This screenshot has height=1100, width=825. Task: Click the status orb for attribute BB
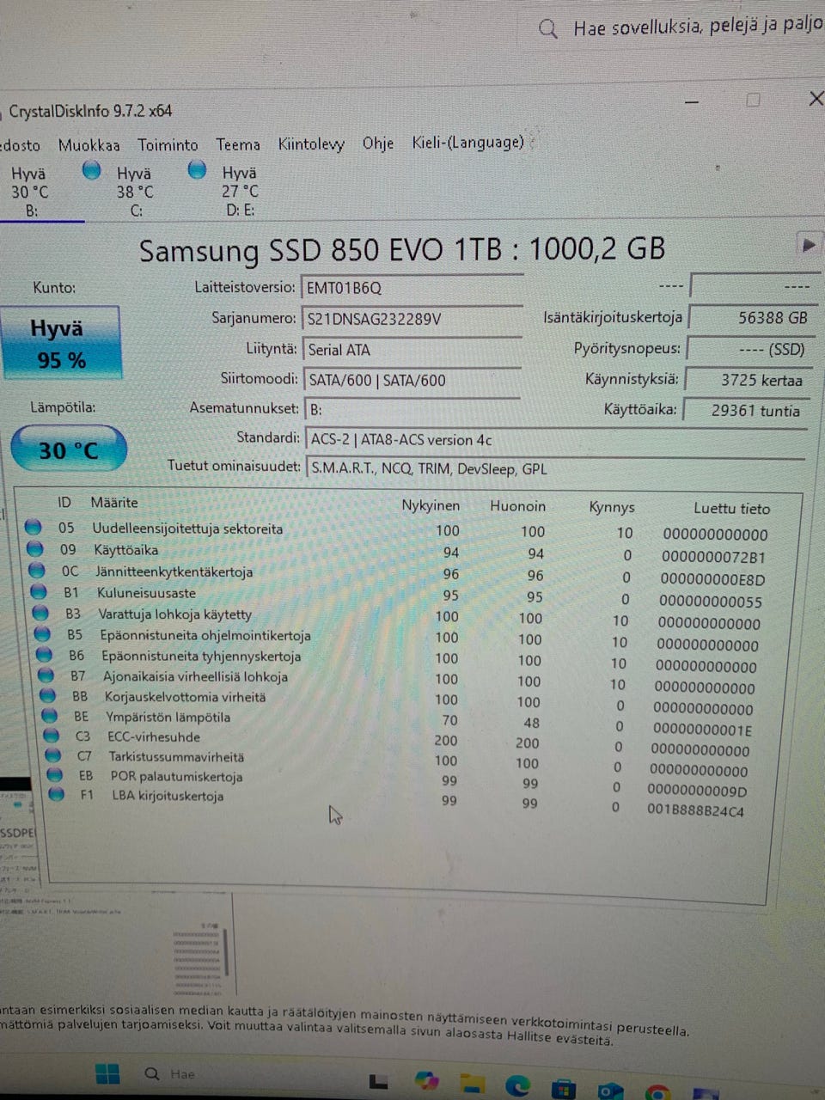(48, 696)
